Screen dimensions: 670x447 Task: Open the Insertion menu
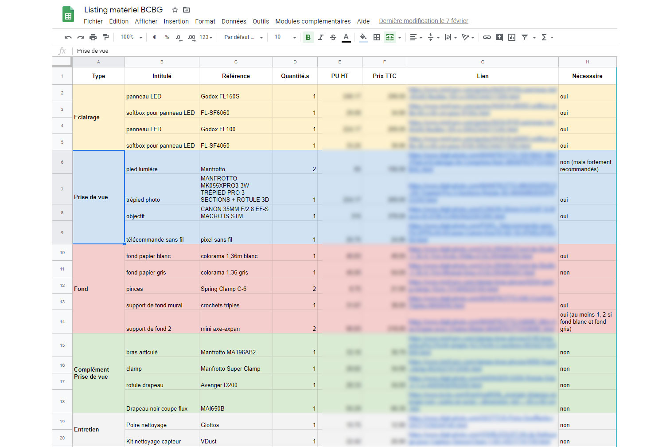tap(176, 21)
